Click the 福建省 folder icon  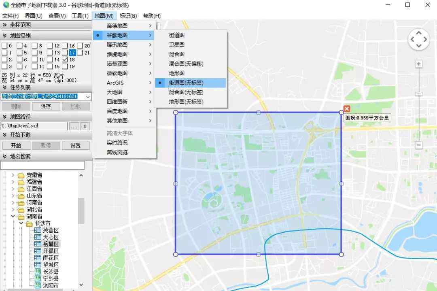coord(21,182)
